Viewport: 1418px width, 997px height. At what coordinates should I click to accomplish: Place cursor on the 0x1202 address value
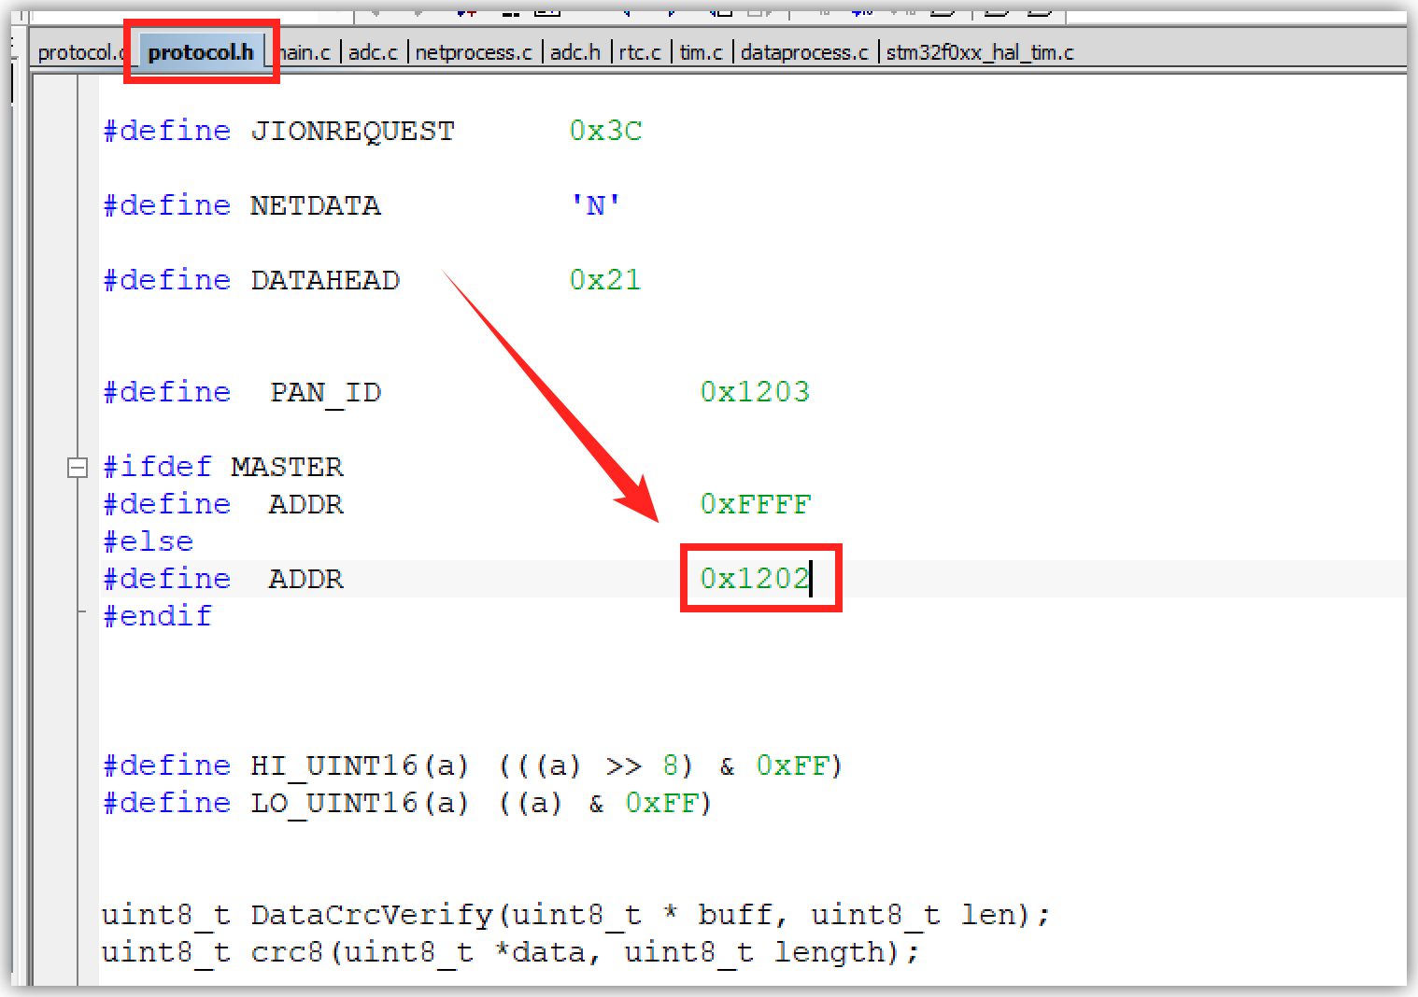pos(754,579)
